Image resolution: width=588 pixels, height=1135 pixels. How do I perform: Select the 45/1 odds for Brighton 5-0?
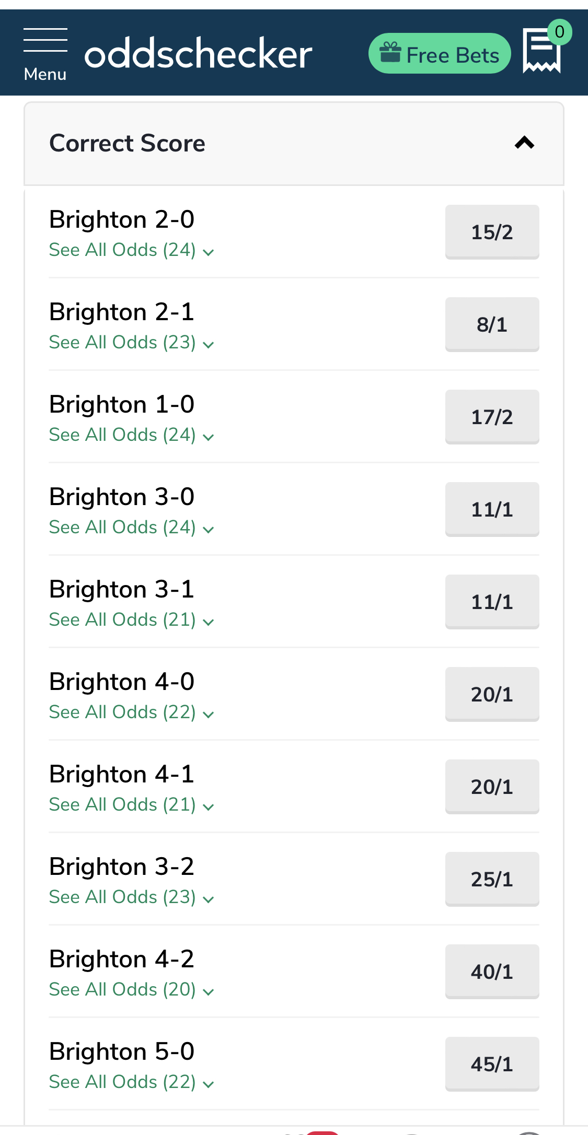pyautogui.click(x=492, y=1064)
